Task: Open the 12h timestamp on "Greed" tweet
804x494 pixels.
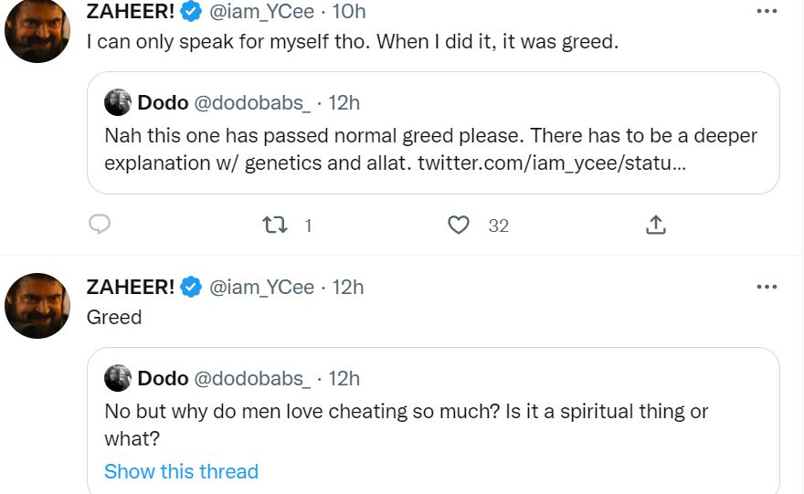Action: [x=348, y=287]
